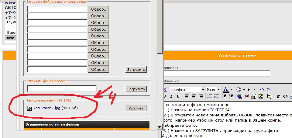Toggle underline formatting in the editor
The image size is (292, 138).
pyautogui.click(x=178, y=96)
